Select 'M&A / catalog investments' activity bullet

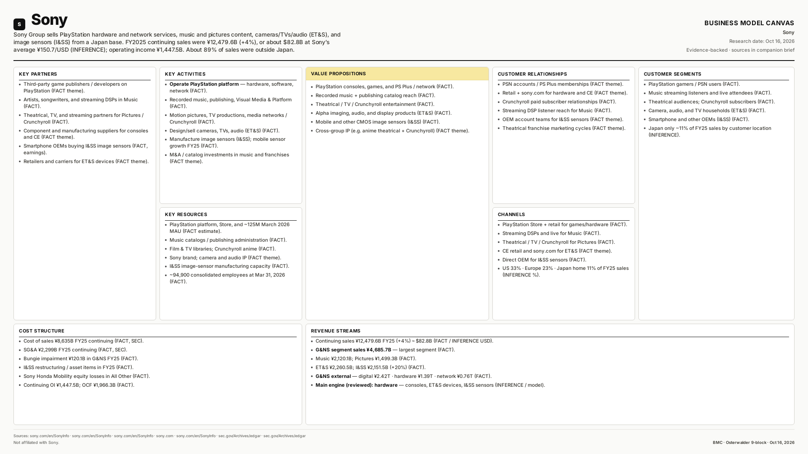pos(229,158)
